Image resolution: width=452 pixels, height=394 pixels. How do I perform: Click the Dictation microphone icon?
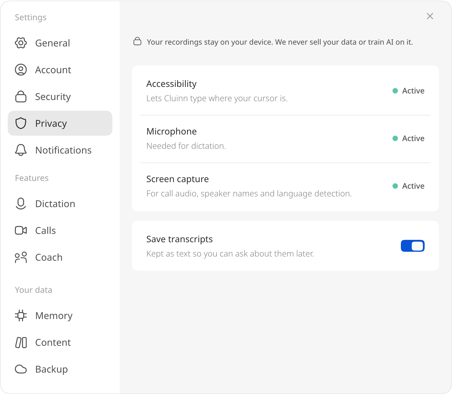pos(21,204)
